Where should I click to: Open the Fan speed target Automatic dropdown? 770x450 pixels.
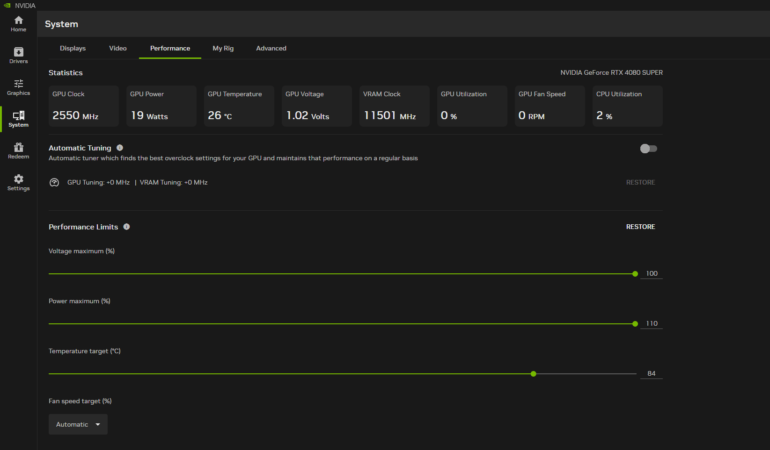78,424
